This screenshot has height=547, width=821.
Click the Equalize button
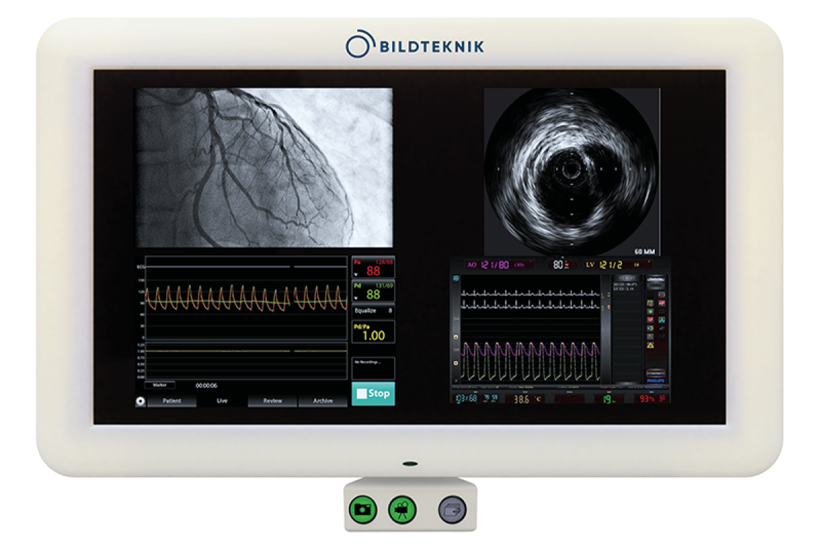373,310
